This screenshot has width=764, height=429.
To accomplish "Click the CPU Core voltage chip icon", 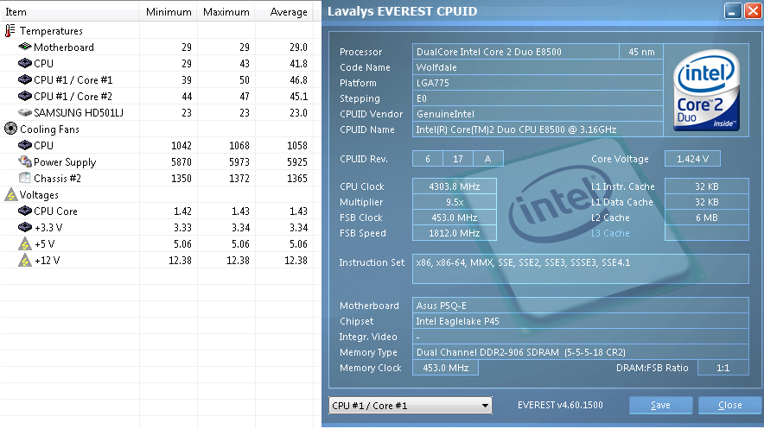I will click(x=25, y=211).
